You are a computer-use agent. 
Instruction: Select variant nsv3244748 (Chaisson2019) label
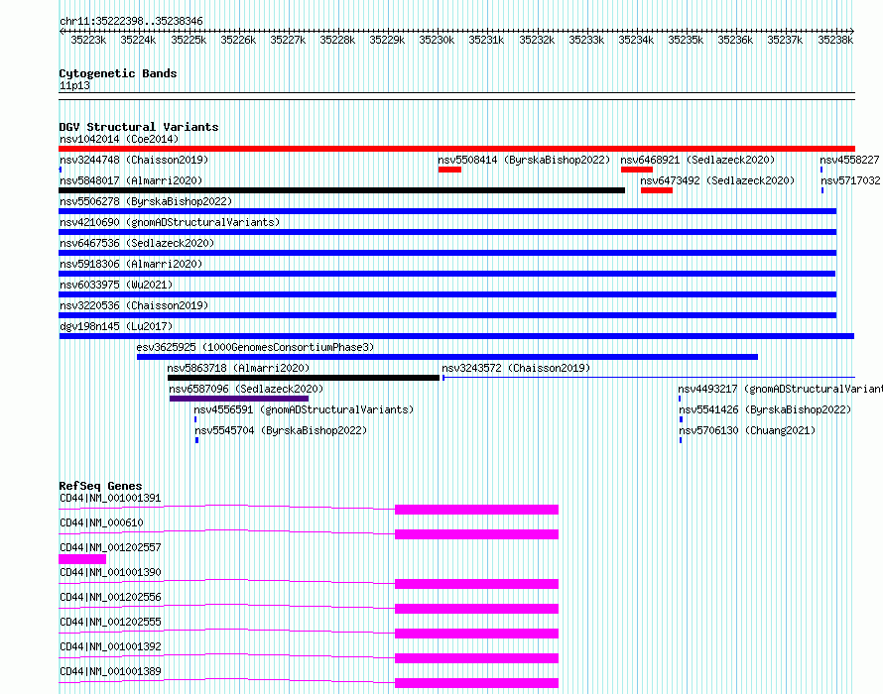point(134,160)
